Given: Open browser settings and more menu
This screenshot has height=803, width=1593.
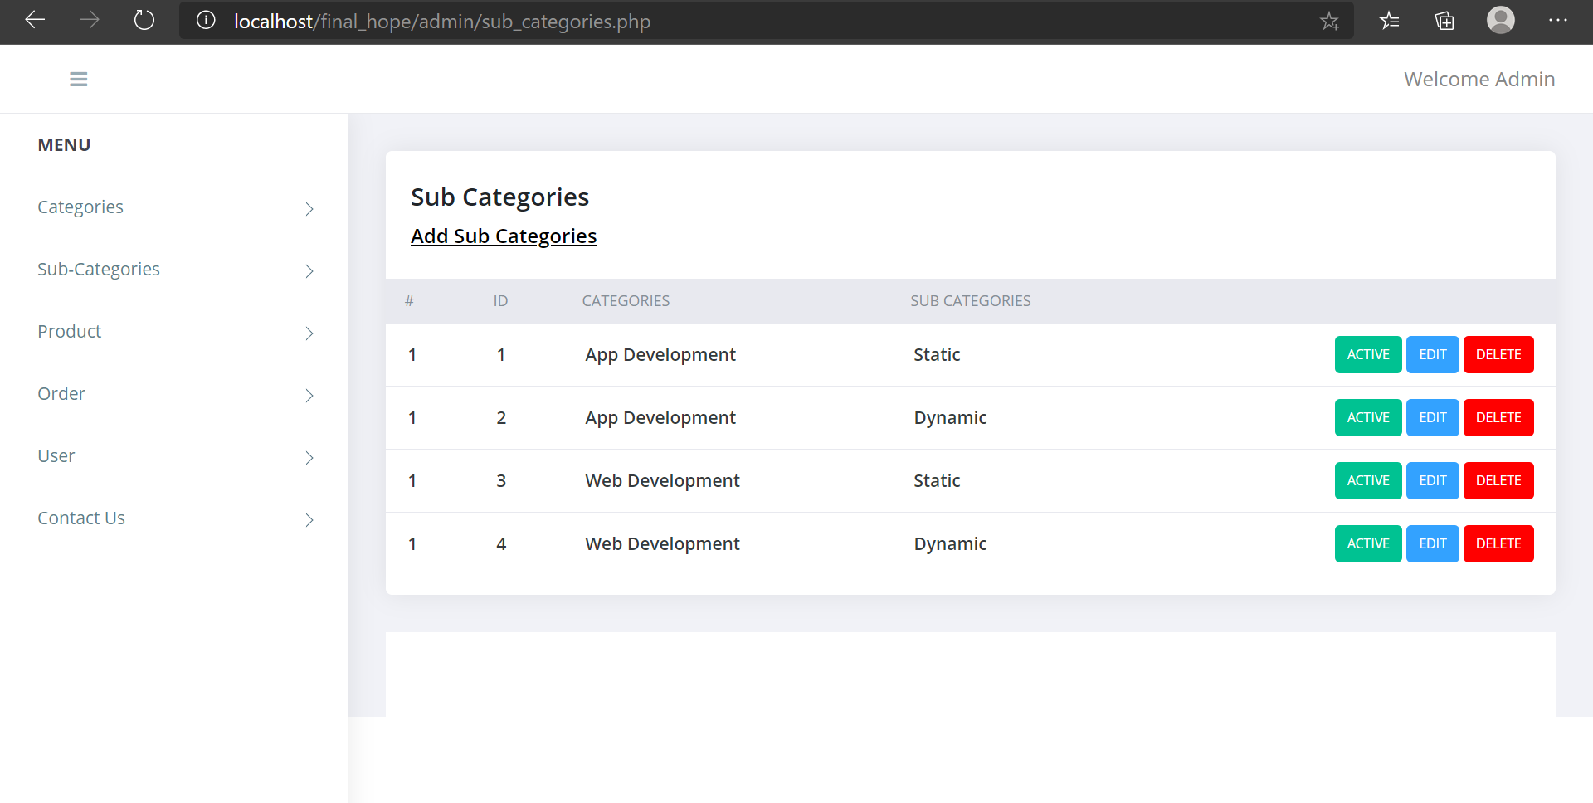Looking at the screenshot, I should pyautogui.click(x=1557, y=20).
